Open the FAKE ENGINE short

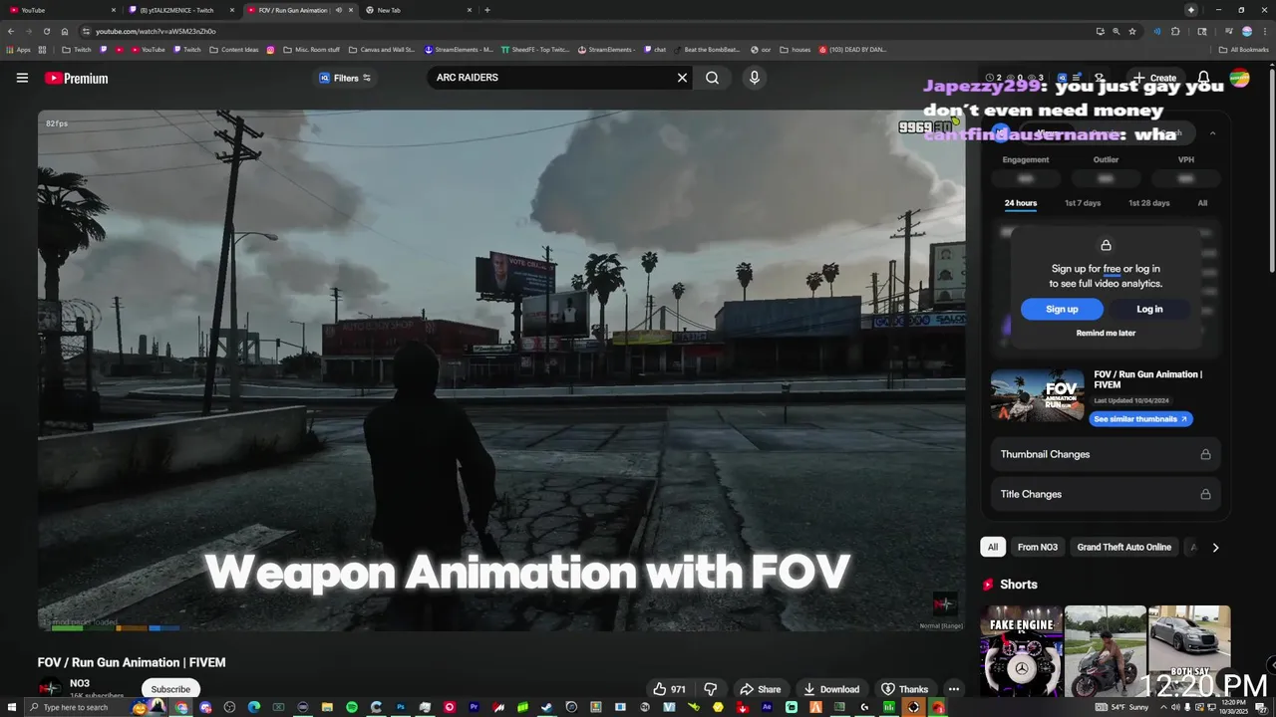click(x=1021, y=651)
